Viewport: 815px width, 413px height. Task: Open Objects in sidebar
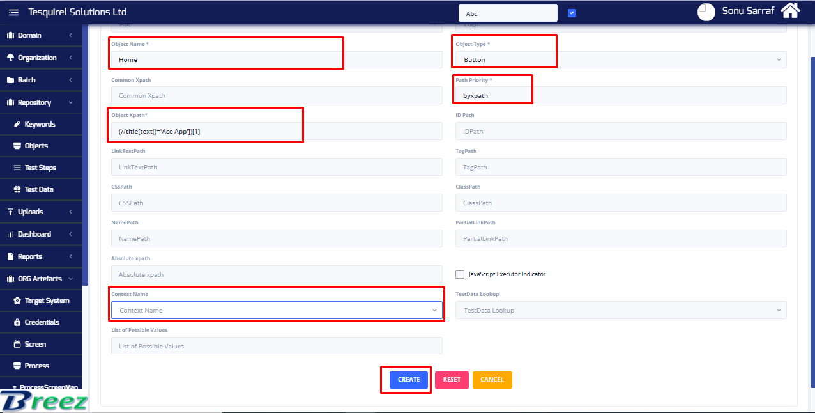point(36,146)
